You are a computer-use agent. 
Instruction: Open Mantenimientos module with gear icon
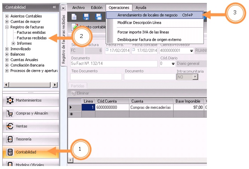pos(9,100)
